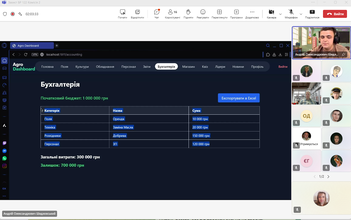Screen dimensions: 351x220
Task: Expand camera options dropdown arrow
Action: (x=280, y=14)
